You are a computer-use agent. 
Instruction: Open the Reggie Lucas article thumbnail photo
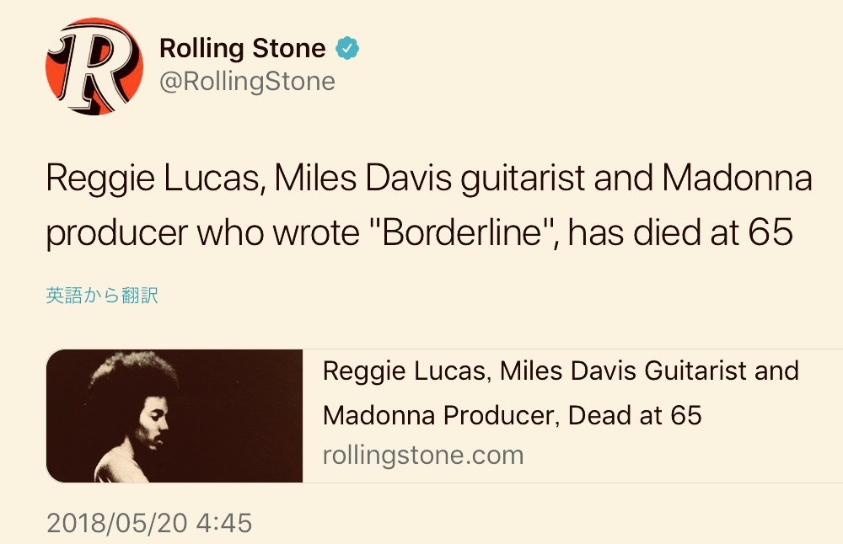pos(175,416)
